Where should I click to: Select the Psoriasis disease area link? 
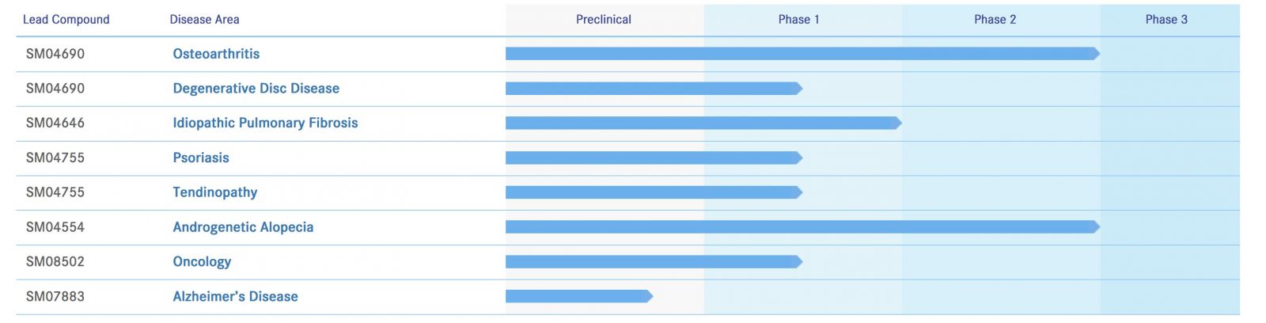[201, 158]
